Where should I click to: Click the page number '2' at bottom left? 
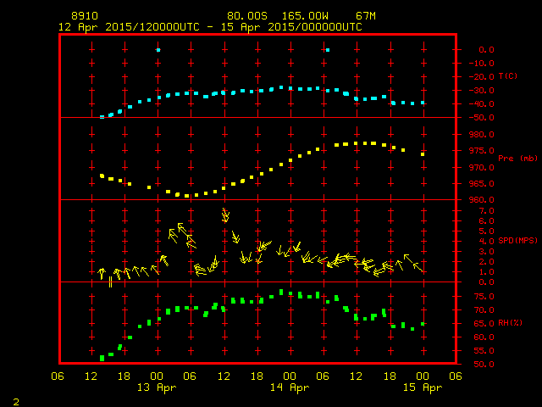16,402
